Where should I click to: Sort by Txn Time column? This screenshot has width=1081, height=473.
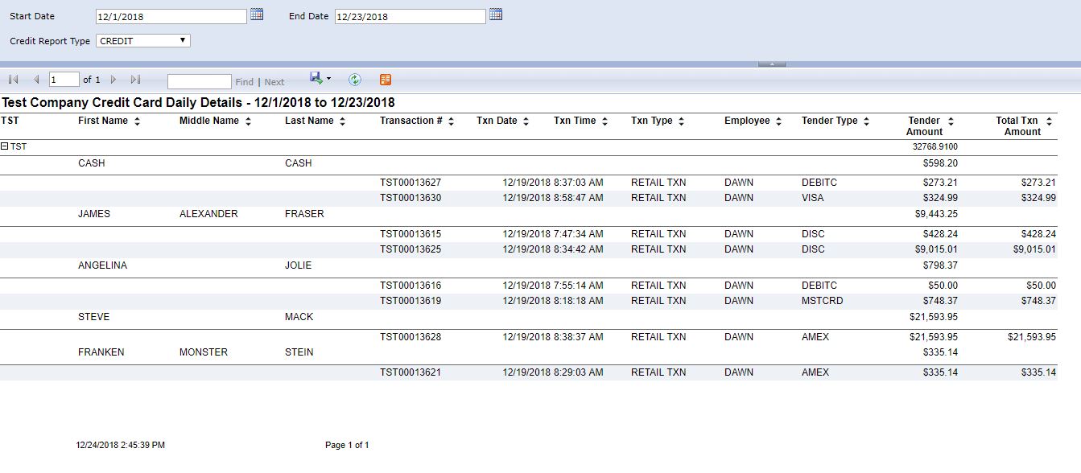604,121
